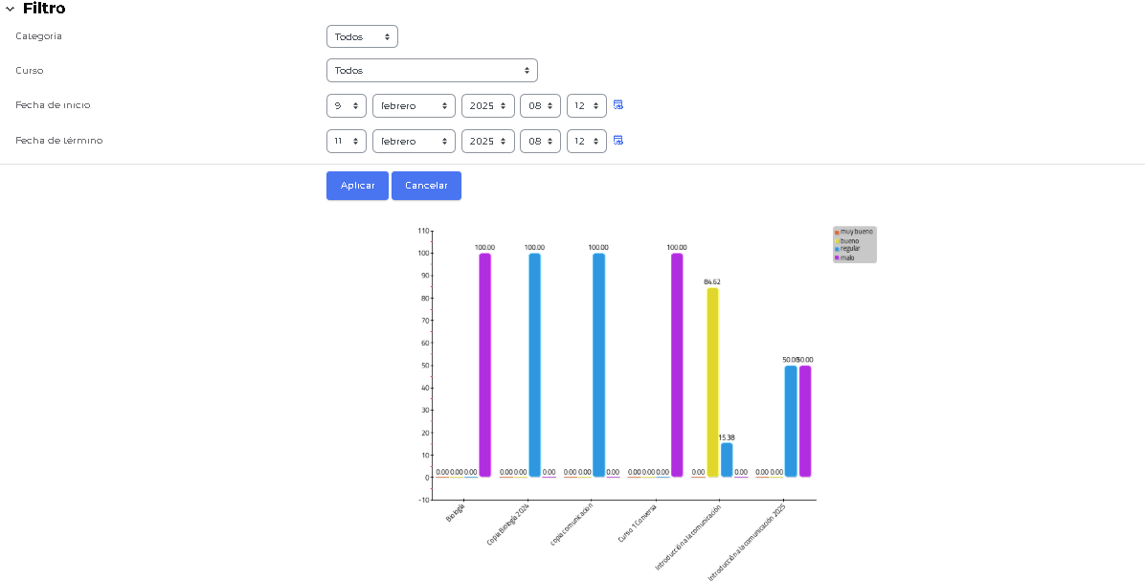This screenshot has width=1145, height=581.
Task: Open the Categoría dropdown
Action: click(362, 36)
